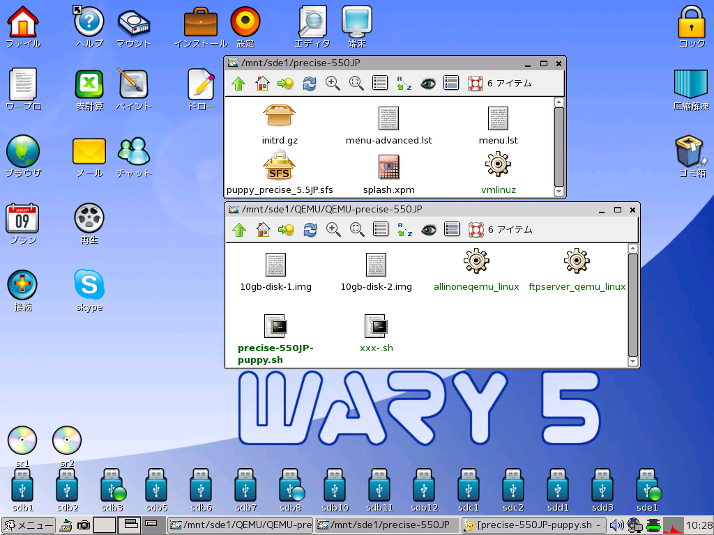Select ftpserver_qemu_linux executable
This screenshot has height=535, width=714.
577,270
